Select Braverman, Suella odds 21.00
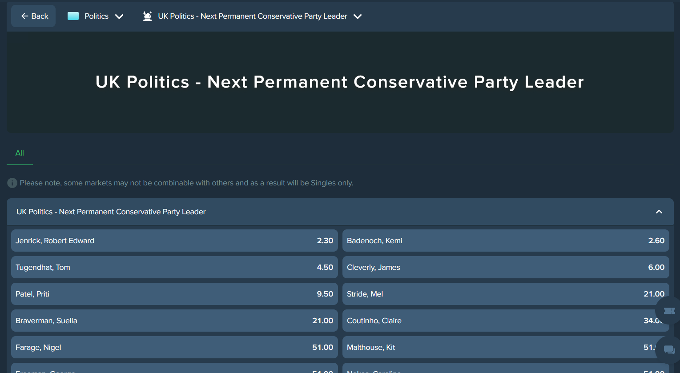Screen dimensions: 680x373 pos(174,321)
